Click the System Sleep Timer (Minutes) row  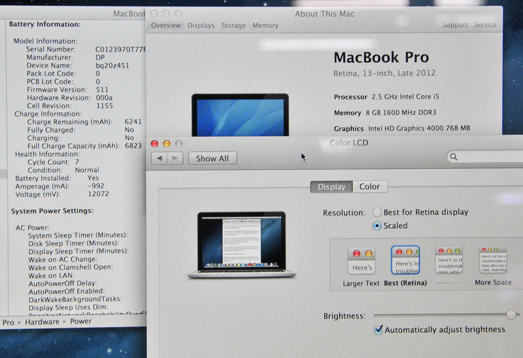pos(78,235)
